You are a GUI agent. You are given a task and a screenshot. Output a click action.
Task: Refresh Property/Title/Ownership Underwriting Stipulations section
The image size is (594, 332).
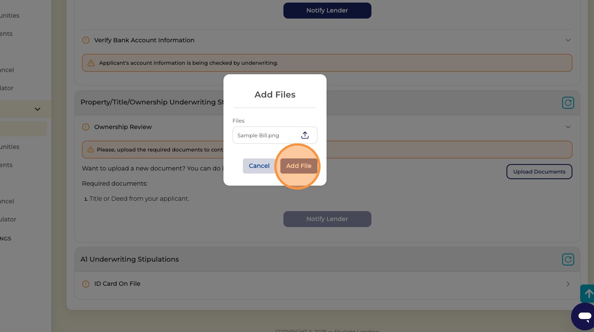568,103
